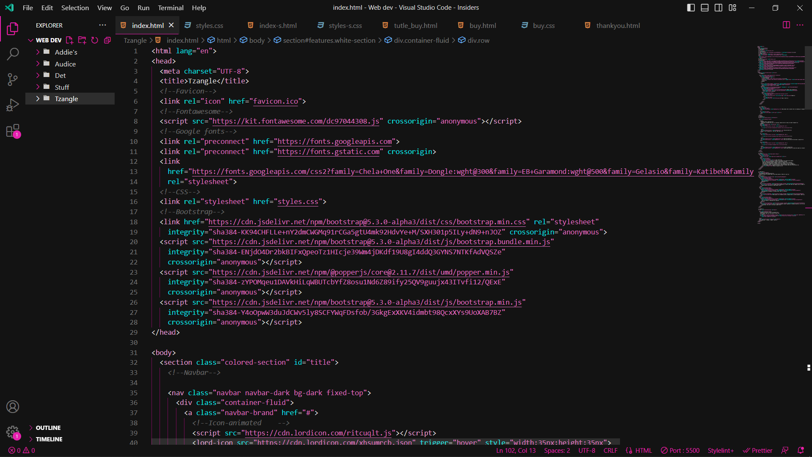This screenshot has width=812, height=457.
Task: Click the Port: 5500 status bar button
Action: tap(680, 450)
